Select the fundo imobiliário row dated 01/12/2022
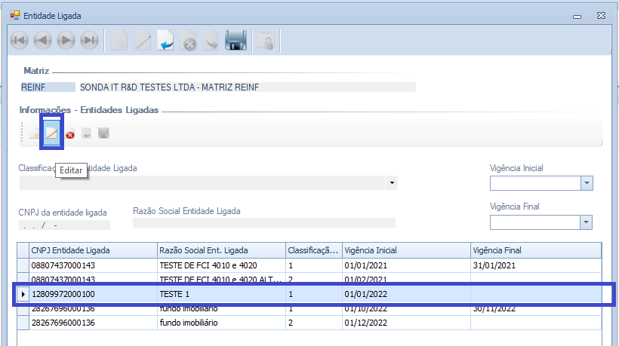Image resolution: width=619 pixels, height=346 pixels. point(226,323)
